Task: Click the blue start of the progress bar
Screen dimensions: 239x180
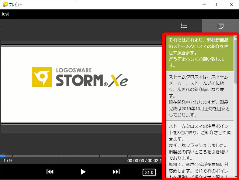Action: click(2, 156)
